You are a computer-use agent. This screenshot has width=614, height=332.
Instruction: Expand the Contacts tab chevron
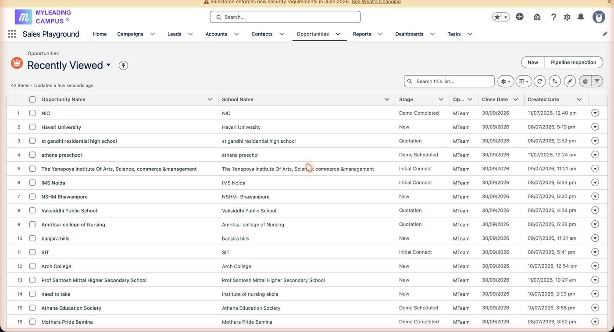pyautogui.click(x=282, y=34)
